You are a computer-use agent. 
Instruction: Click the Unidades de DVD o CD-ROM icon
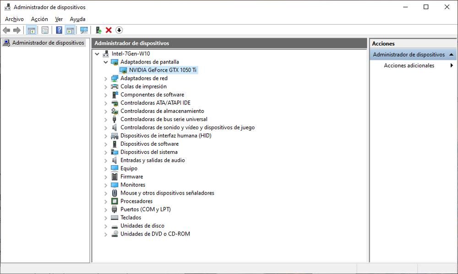coord(114,234)
